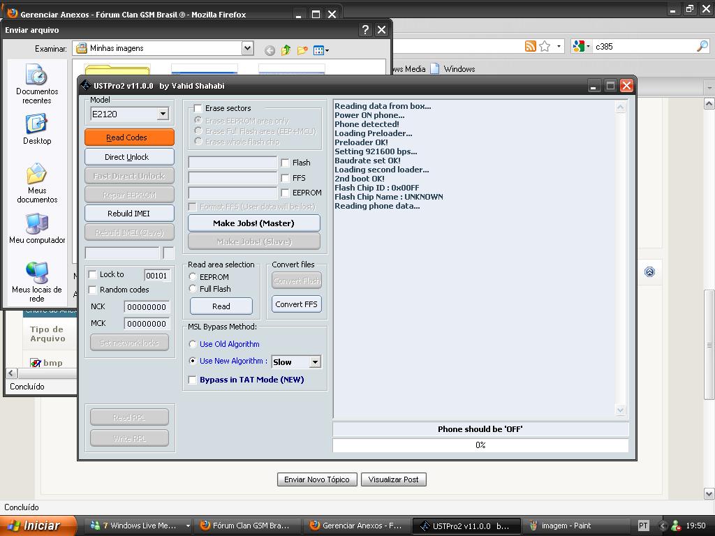Select Use Old Algorithm option
The image size is (715, 536).
tap(193, 344)
